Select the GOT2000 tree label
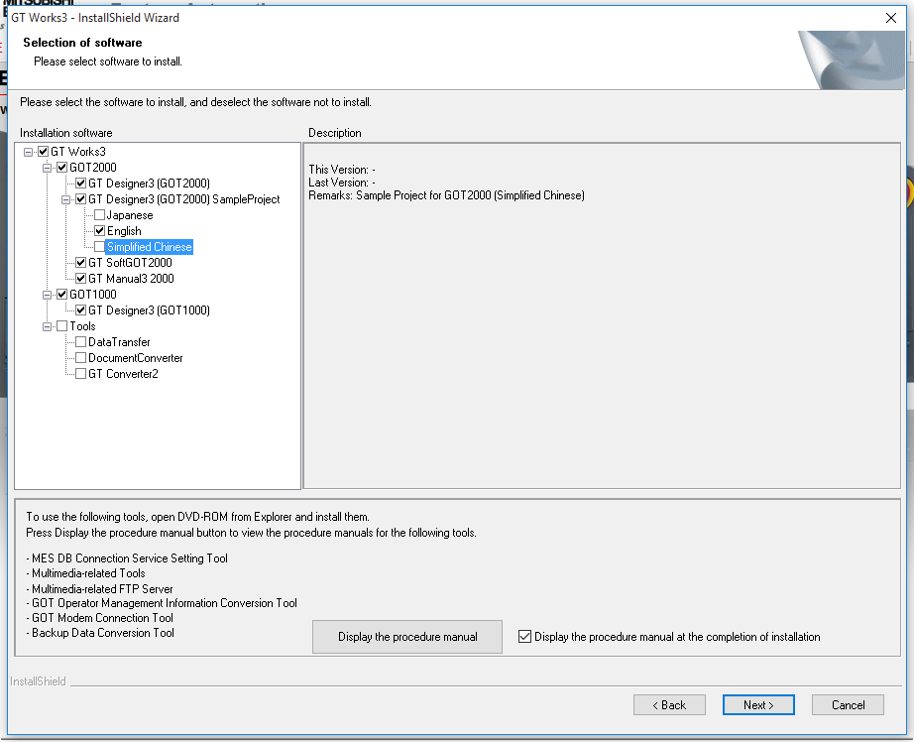914x742 pixels. tap(92, 168)
